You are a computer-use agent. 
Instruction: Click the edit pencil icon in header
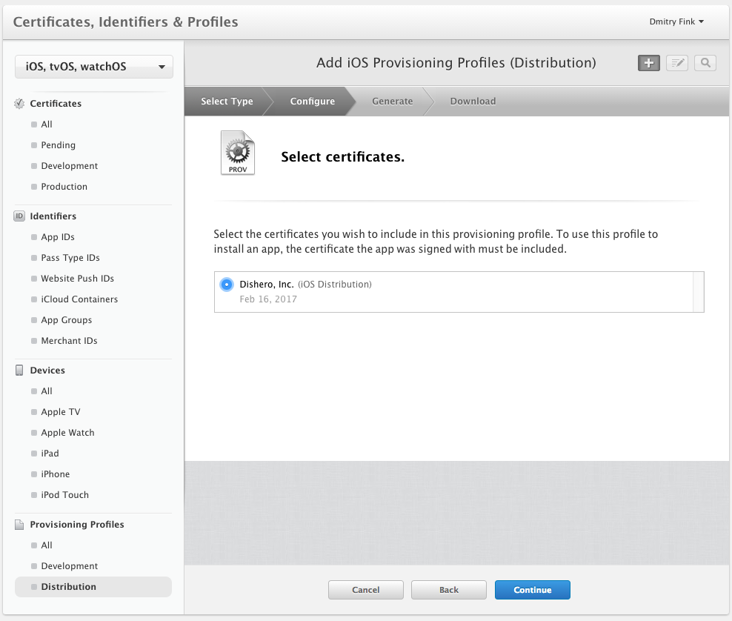(676, 63)
